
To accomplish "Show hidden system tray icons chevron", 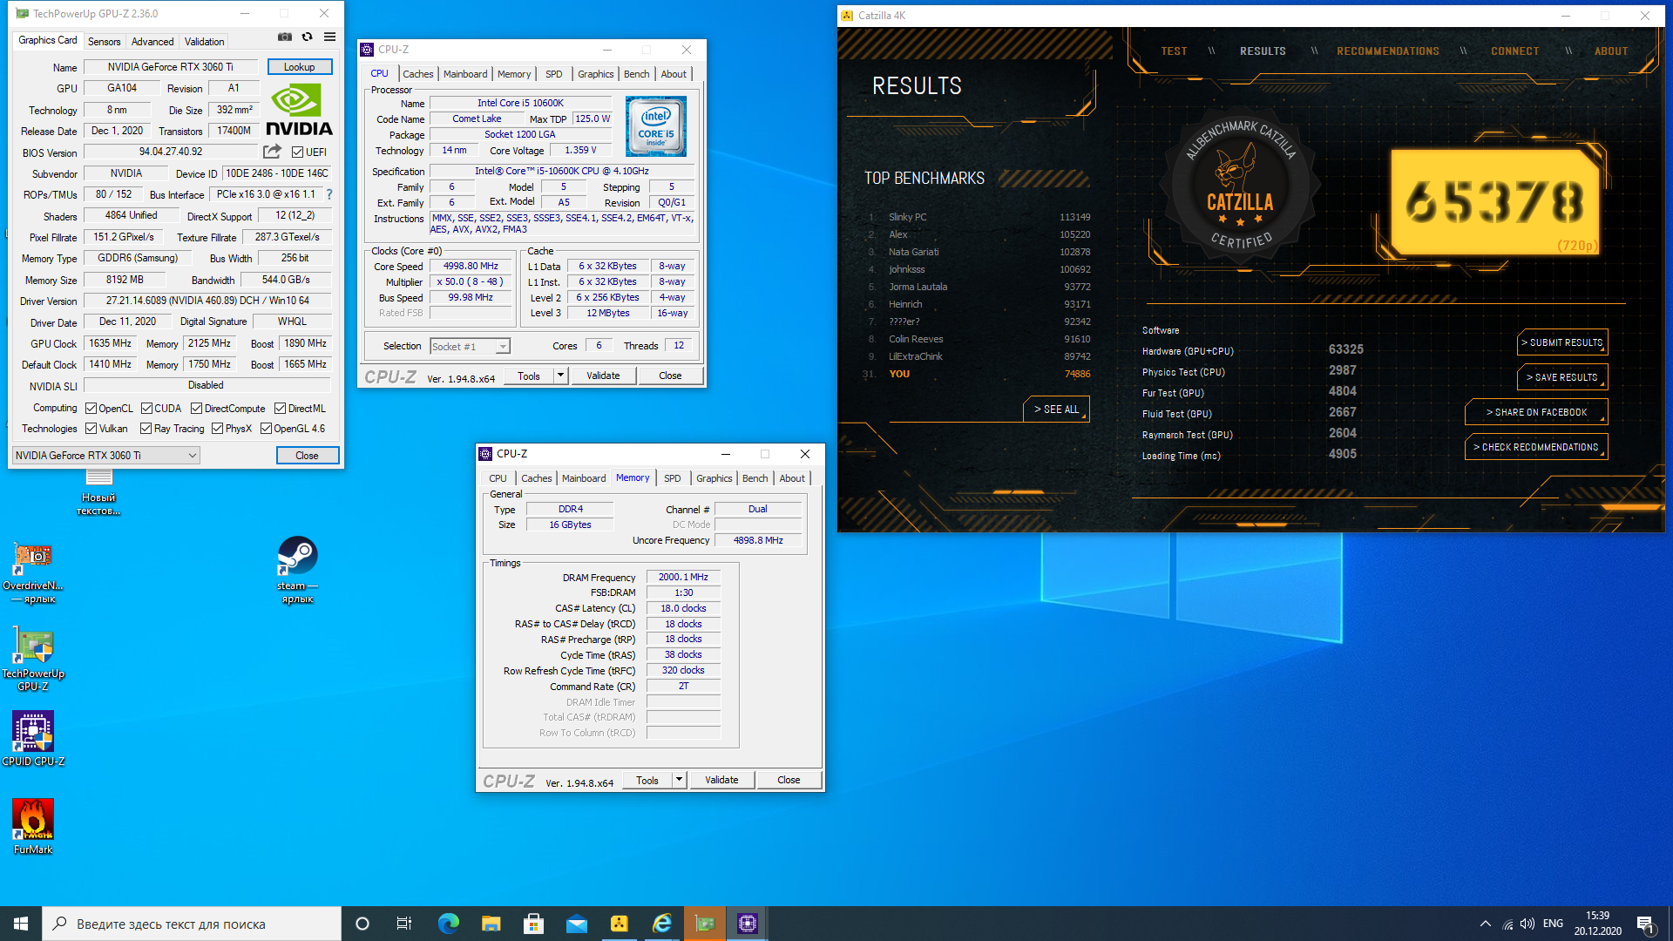I will point(1485,924).
